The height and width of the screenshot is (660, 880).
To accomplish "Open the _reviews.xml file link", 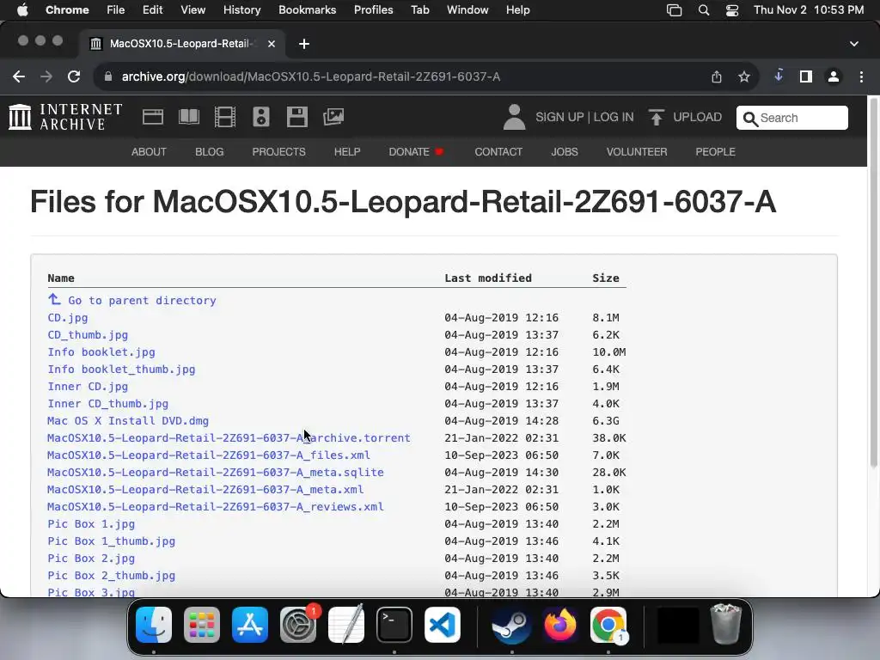I will pos(216,507).
